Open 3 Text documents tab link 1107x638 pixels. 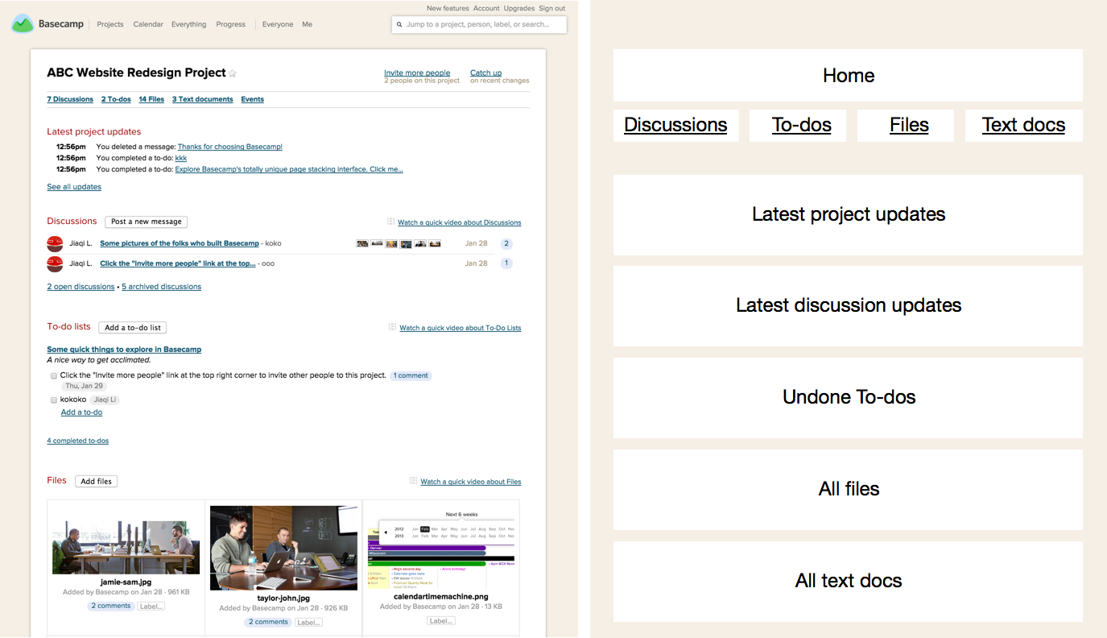click(x=202, y=99)
